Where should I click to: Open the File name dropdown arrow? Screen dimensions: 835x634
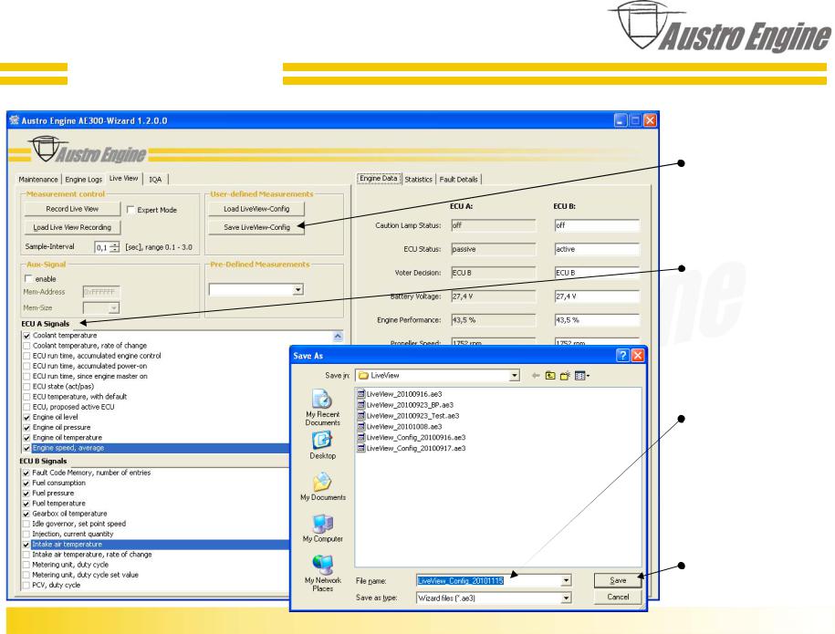point(566,581)
